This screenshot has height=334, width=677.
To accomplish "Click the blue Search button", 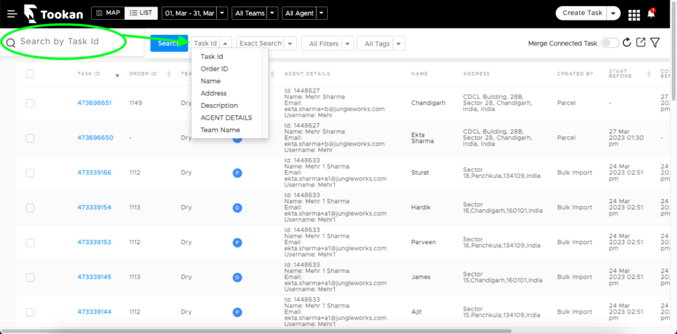I will [x=169, y=43].
